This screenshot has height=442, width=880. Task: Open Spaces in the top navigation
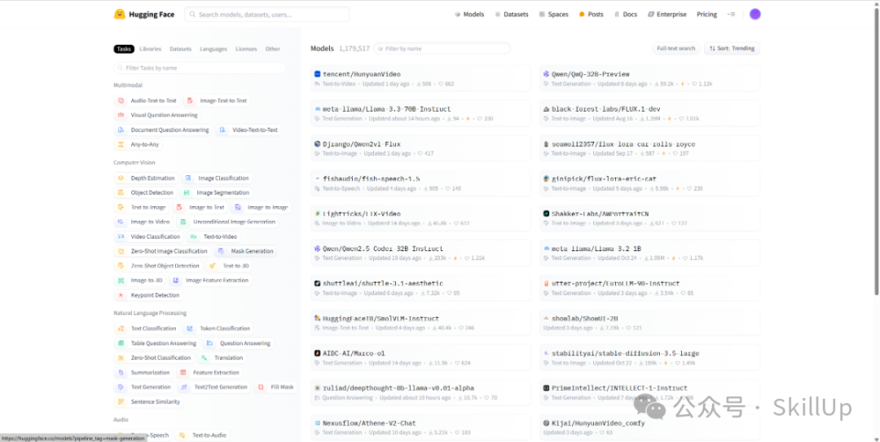[553, 14]
